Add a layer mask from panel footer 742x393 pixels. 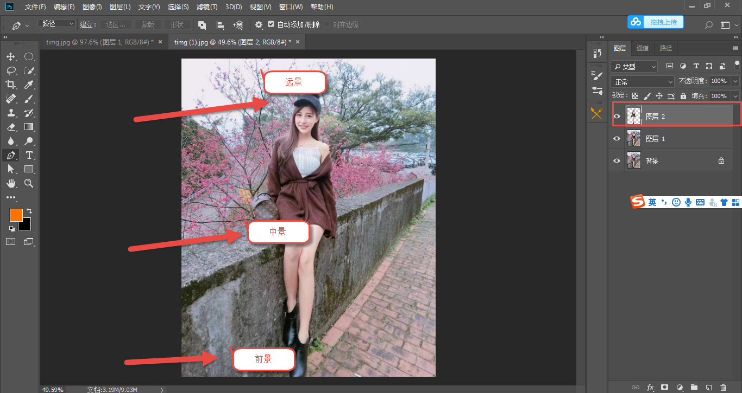pos(664,388)
